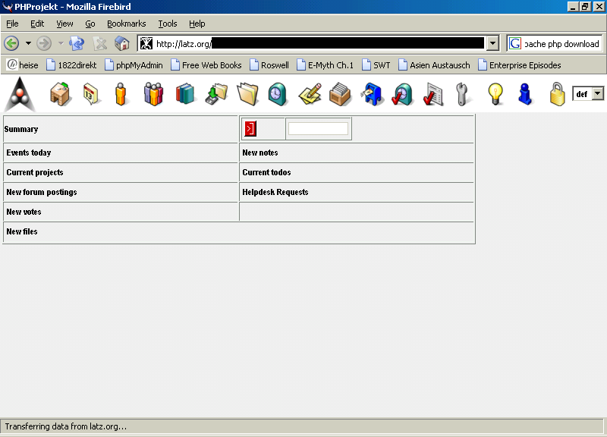Open the blue mailbox icon

pos(372,94)
